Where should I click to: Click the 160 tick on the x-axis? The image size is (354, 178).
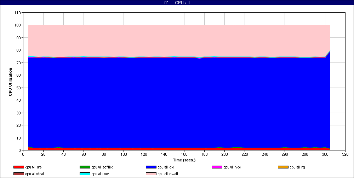[x=184, y=154]
